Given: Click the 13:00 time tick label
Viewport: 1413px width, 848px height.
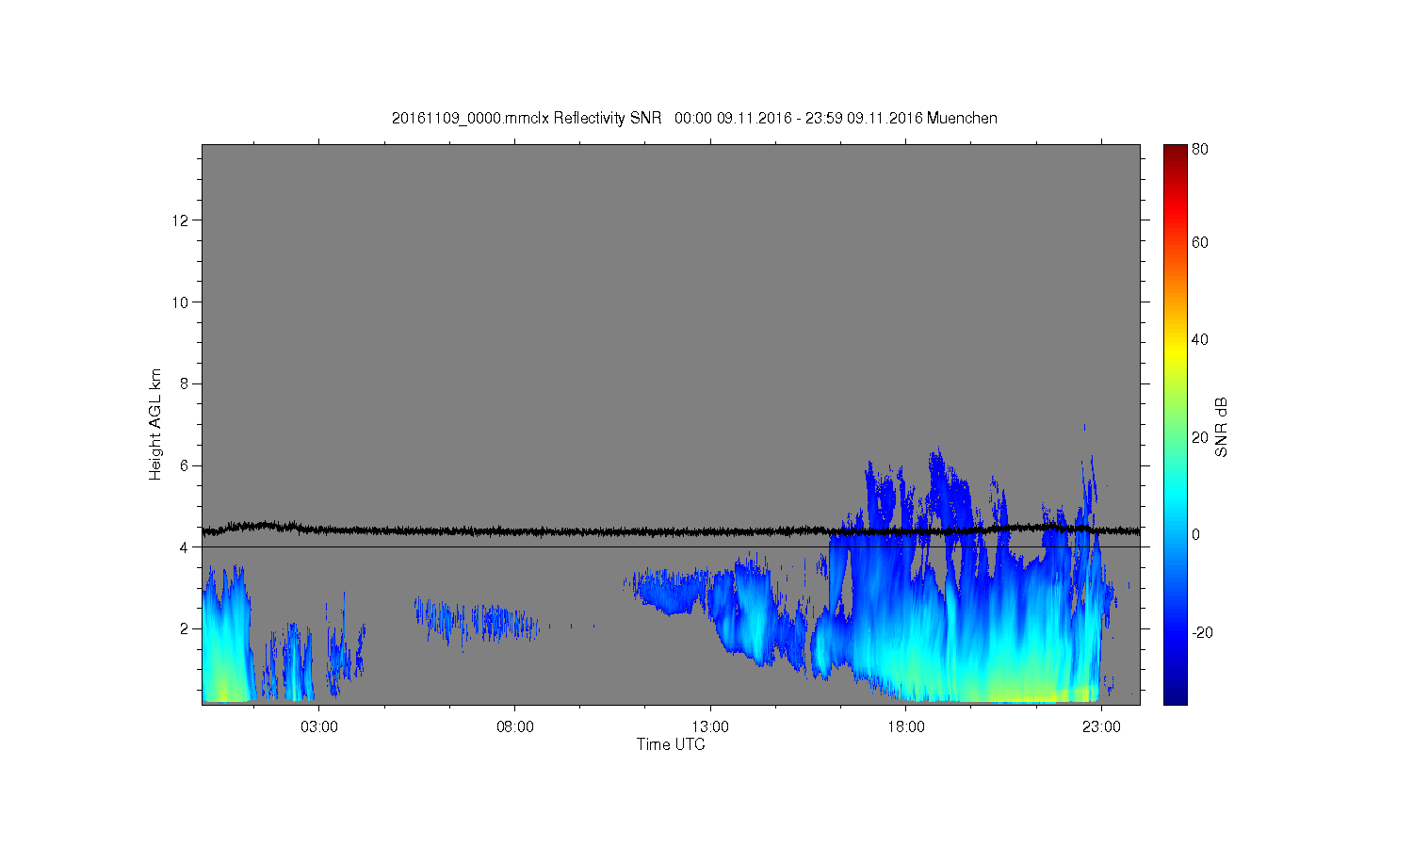Looking at the screenshot, I should [x=710, y=727].
